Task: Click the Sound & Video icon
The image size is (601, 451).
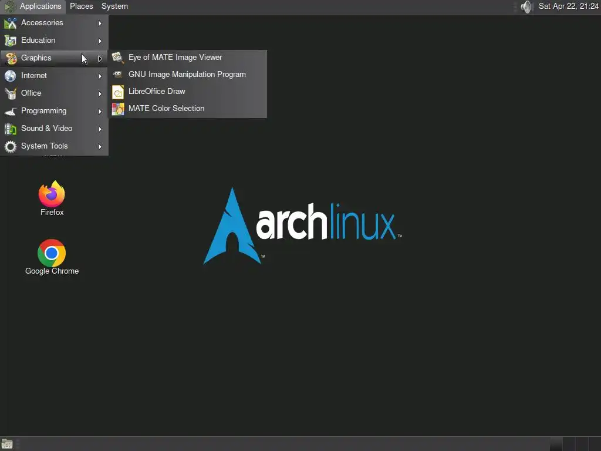Action: [x=11, y=129]
